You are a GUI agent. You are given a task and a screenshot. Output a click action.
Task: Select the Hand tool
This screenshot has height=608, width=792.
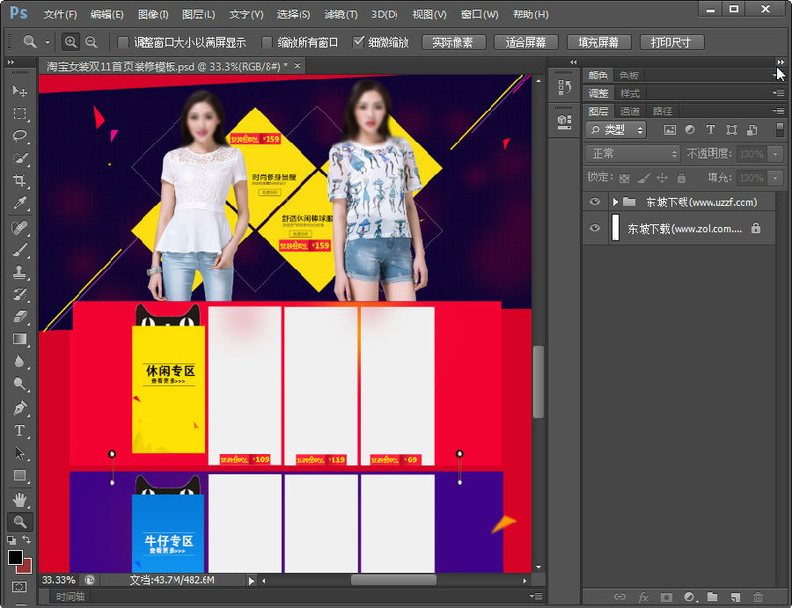(x=19, y=499)
